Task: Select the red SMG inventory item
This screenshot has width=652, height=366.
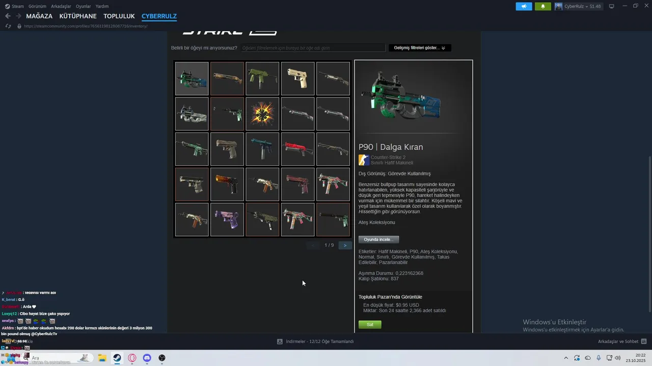Action: pos(297,149)
